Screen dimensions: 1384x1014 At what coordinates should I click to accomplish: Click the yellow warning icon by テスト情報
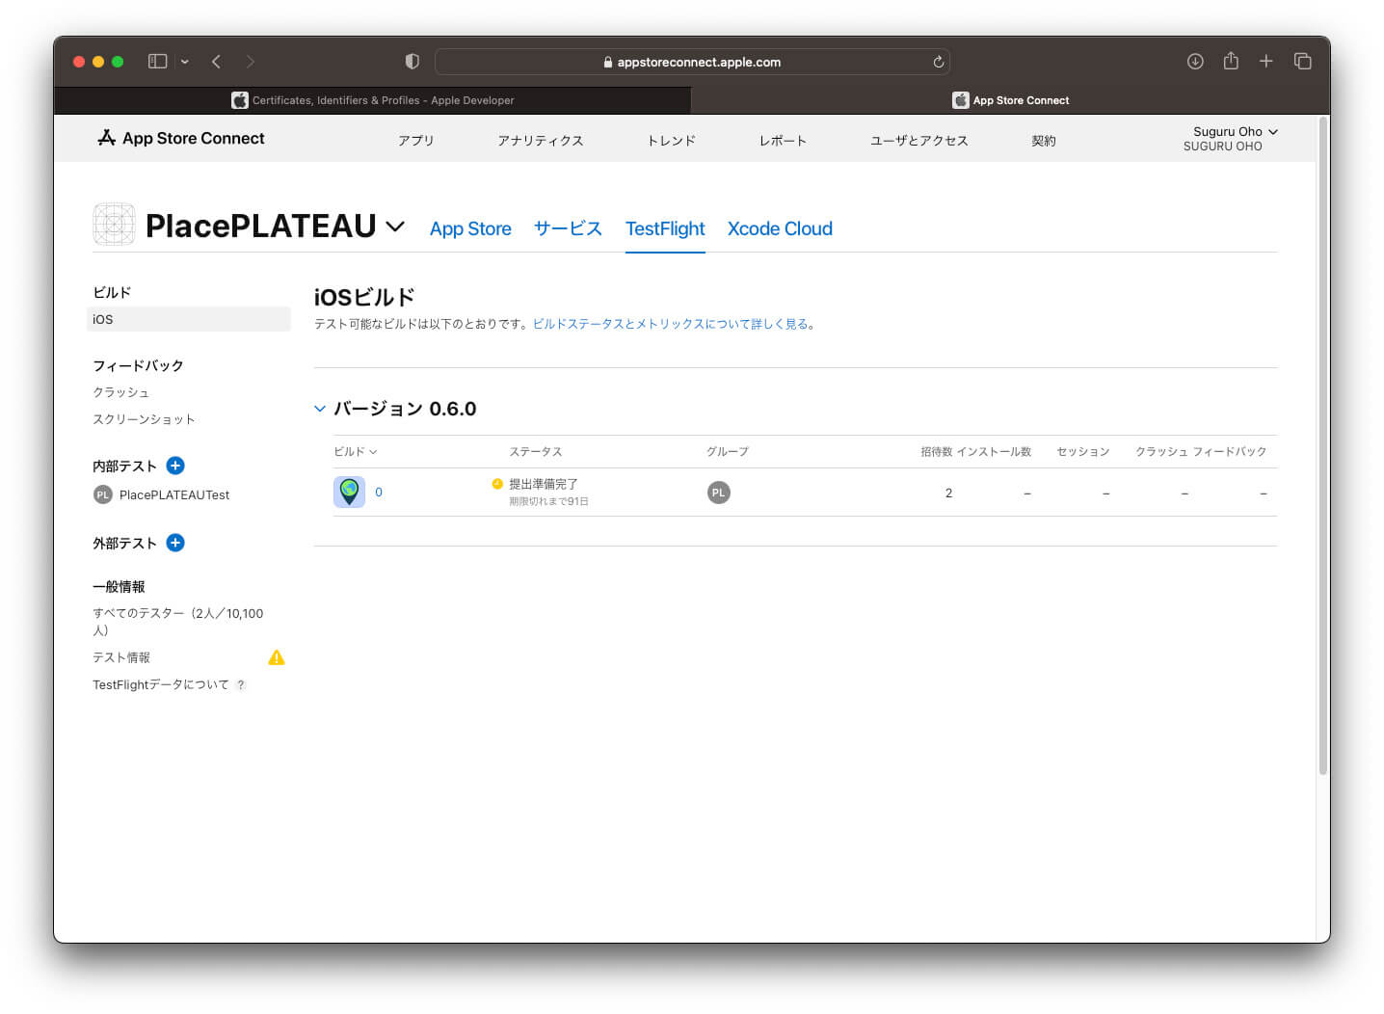coord(277,657)
